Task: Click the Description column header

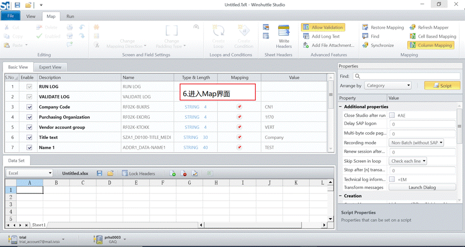Action: (79, 77)
